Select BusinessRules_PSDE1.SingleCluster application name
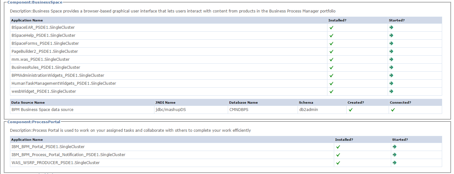 [46, 67]
